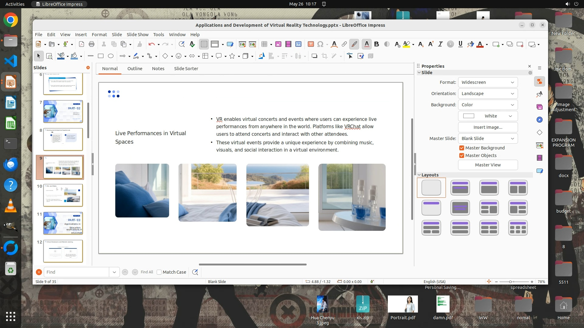
Task: Expand the Master Slide dropdown
Action: [488, 138]
